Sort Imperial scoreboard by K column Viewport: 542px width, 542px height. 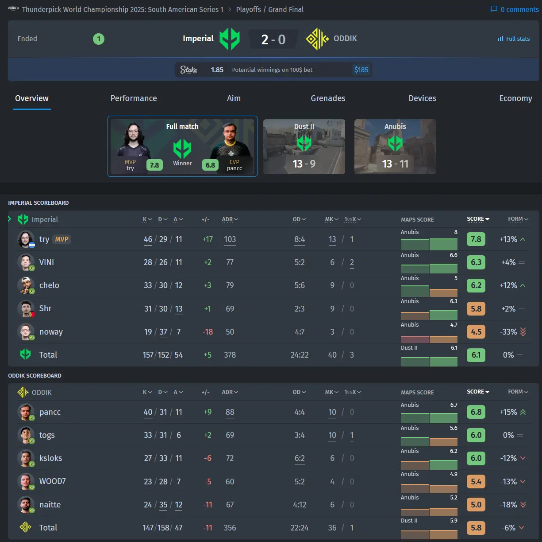(x=147, y=219)
